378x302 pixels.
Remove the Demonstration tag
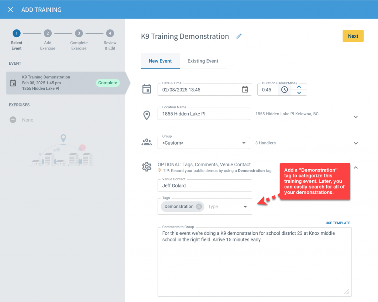tap(199, 207)
